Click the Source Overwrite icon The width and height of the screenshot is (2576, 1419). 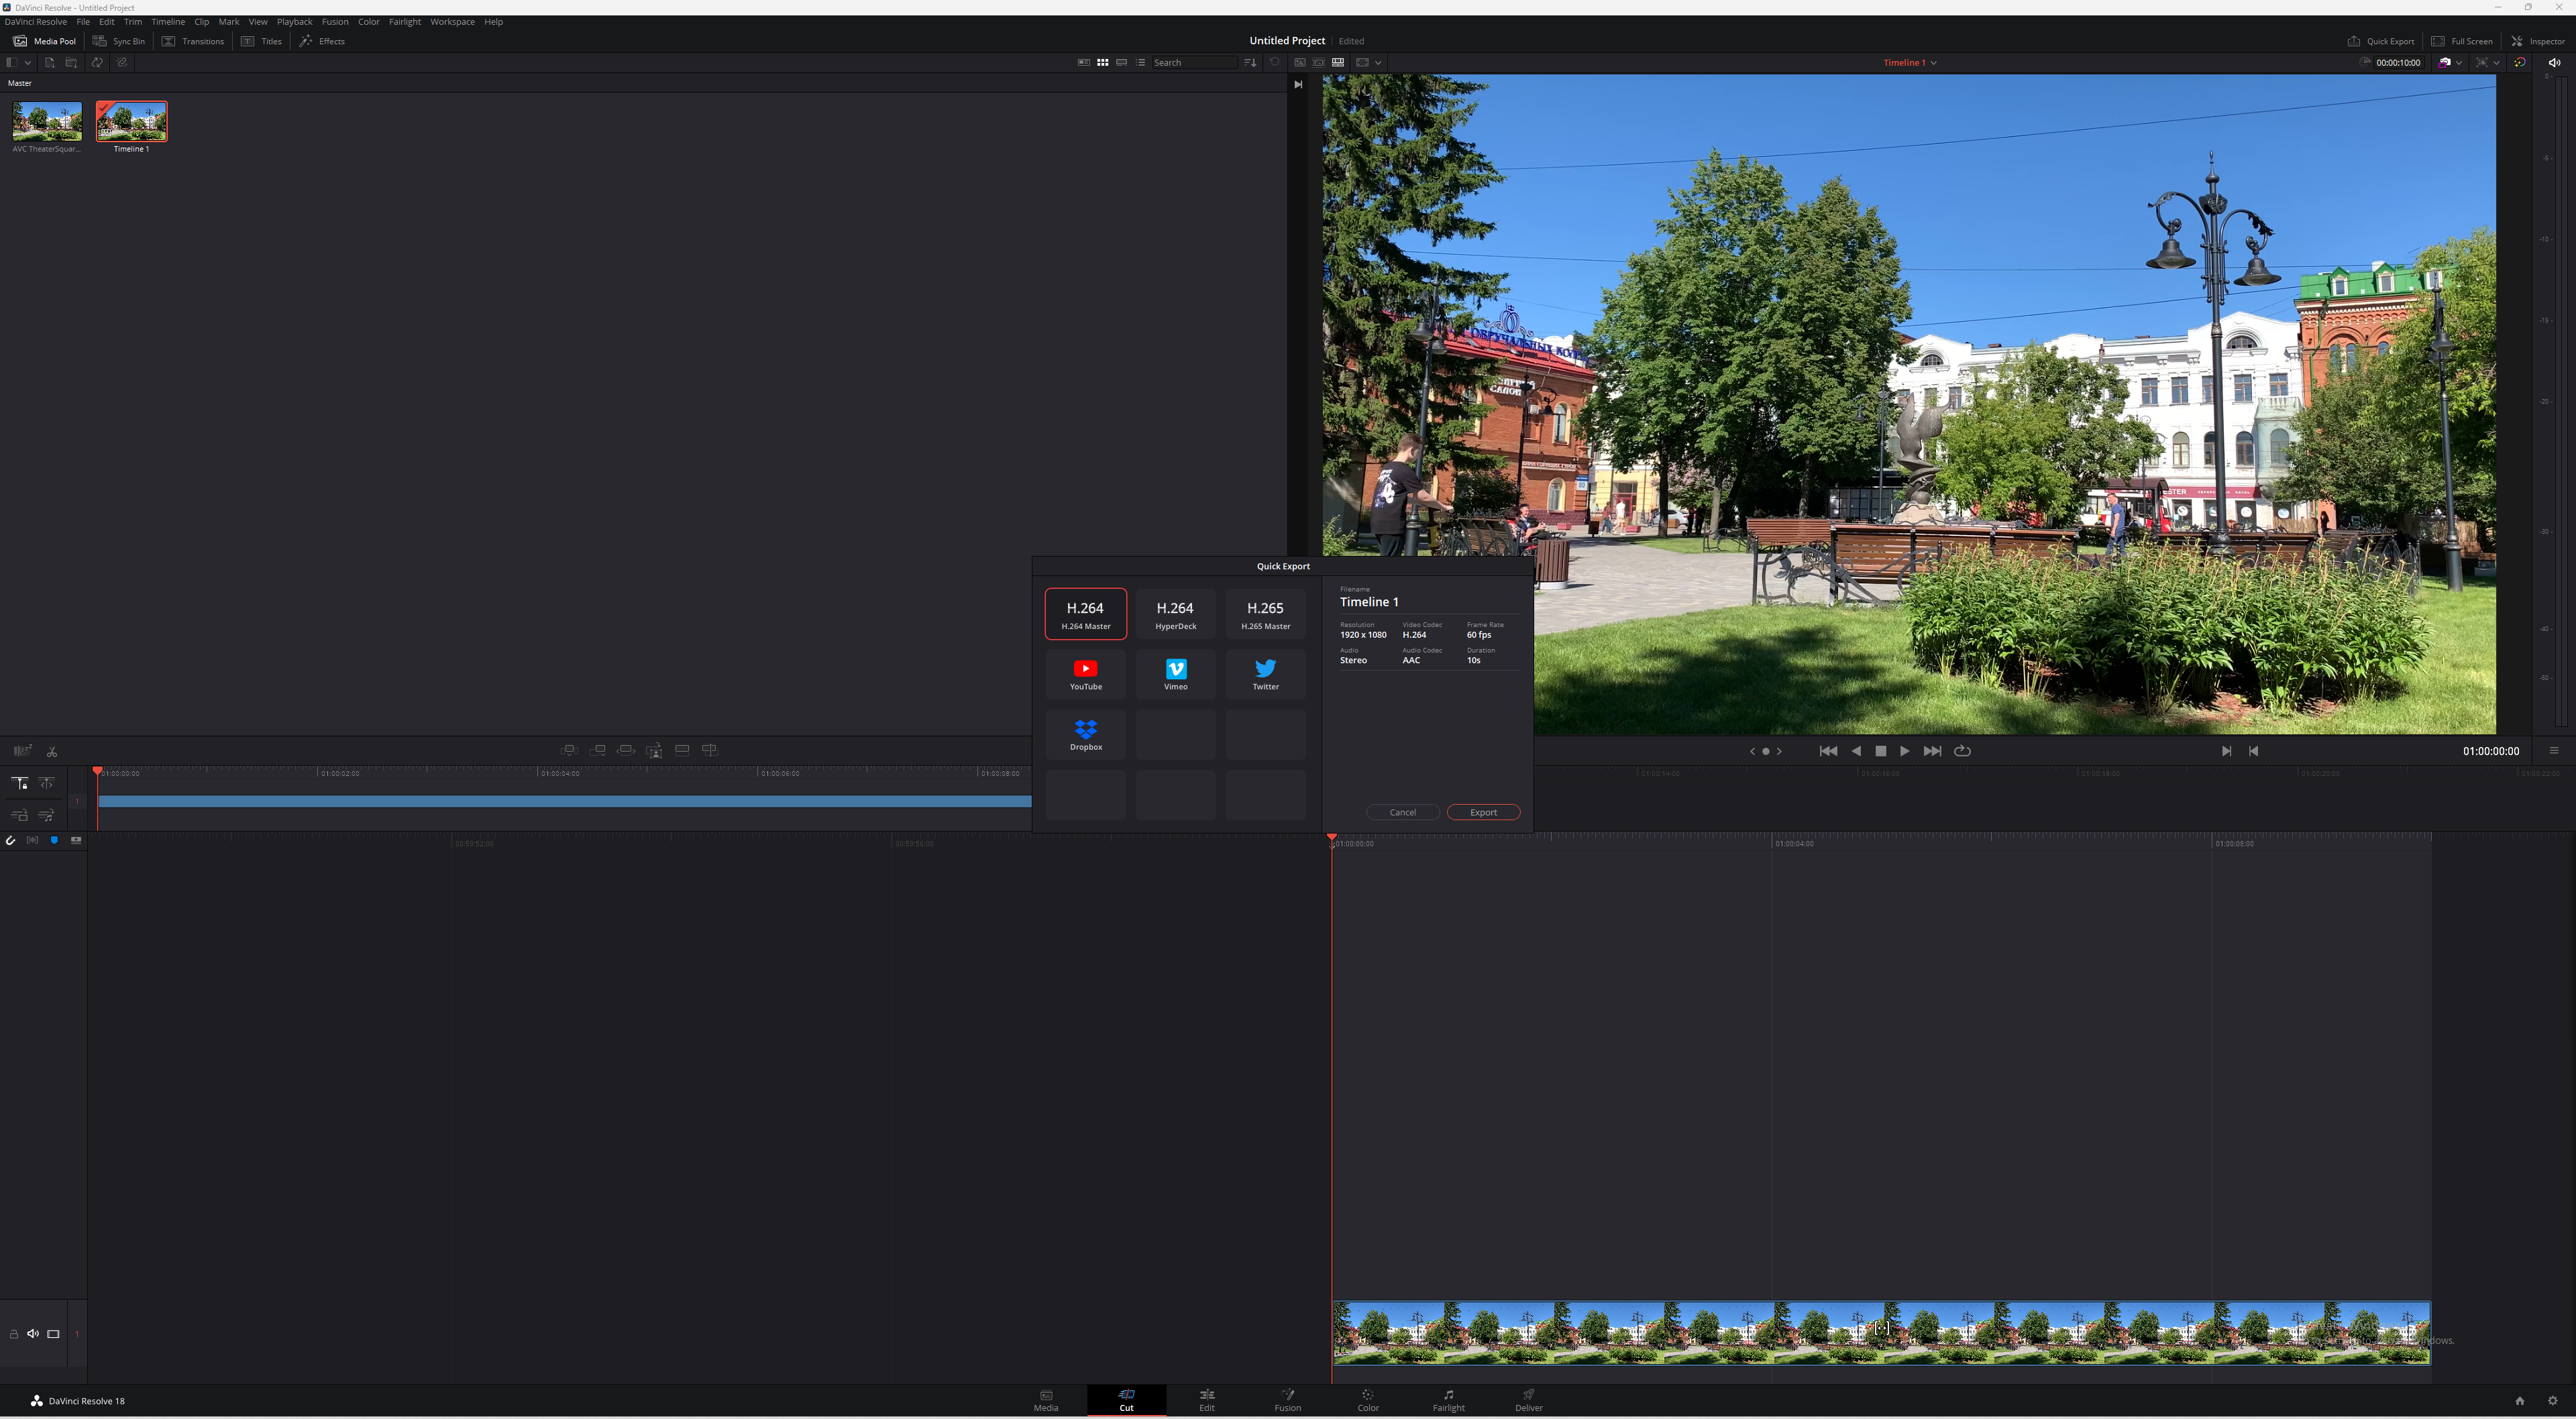click(710, 750)
